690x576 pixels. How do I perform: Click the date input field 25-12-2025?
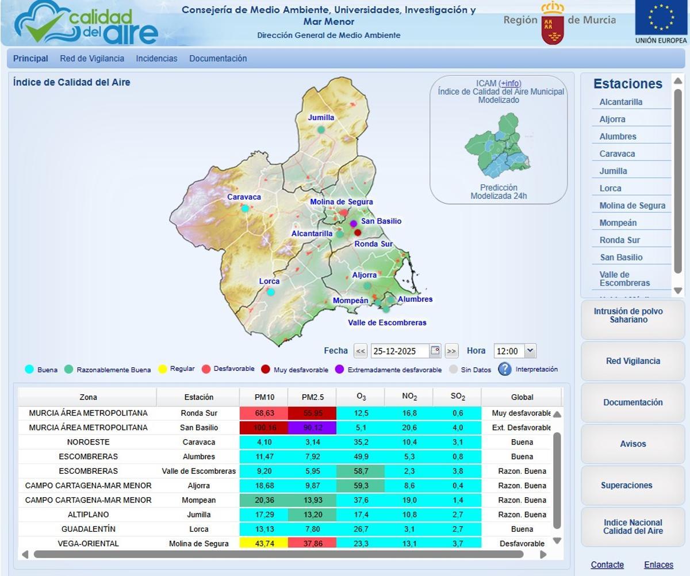point(400,351)
